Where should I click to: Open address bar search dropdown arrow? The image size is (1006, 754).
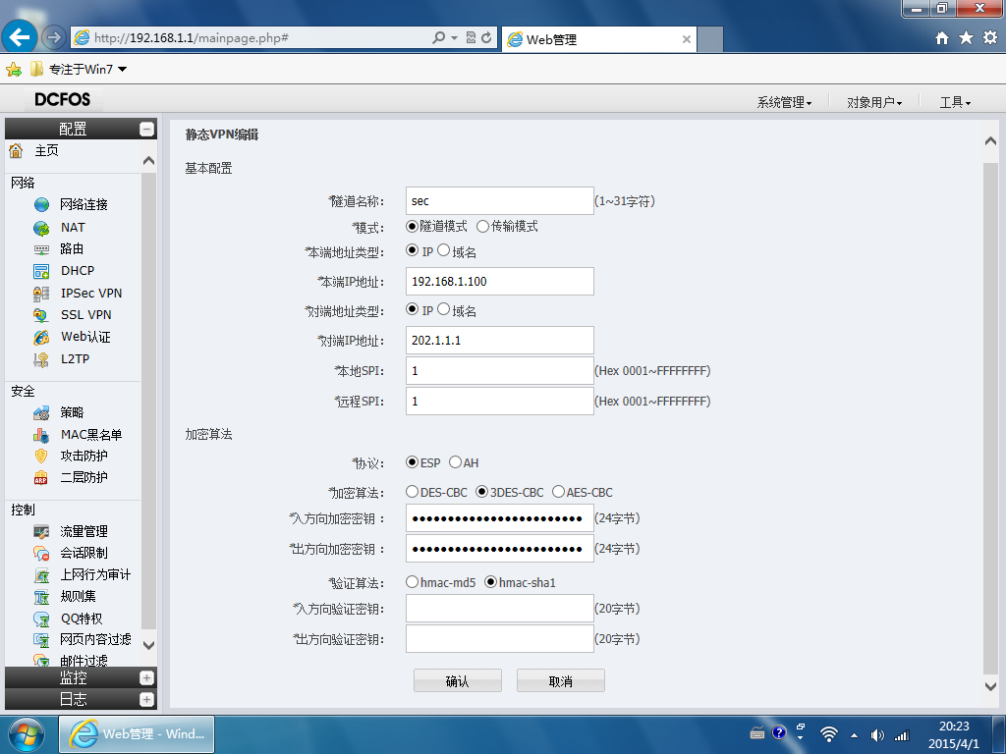[x=454, y=38]
